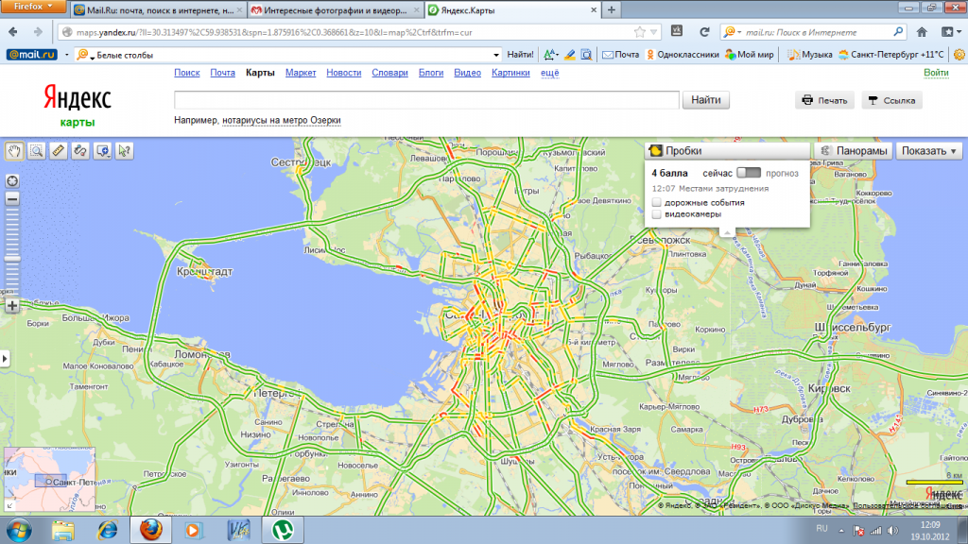The height and width of the screenshot is (544, 968).
Task: Open the text size dropdown in Mail.ru toolbar
Action: (x=551, y=55)
